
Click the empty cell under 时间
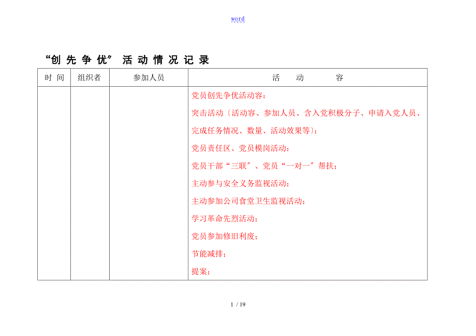54,183
